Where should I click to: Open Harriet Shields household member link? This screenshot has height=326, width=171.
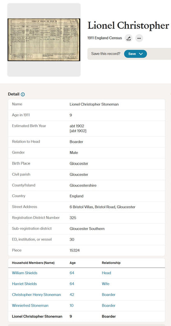24,284
